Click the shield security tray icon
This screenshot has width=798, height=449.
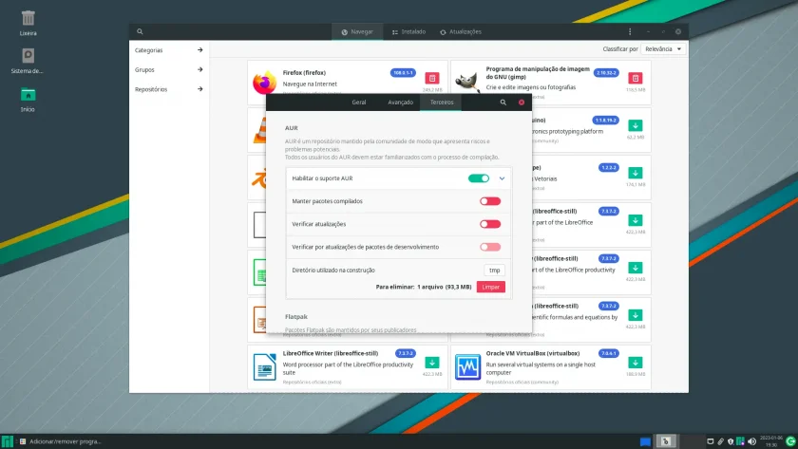coord(731,441)
